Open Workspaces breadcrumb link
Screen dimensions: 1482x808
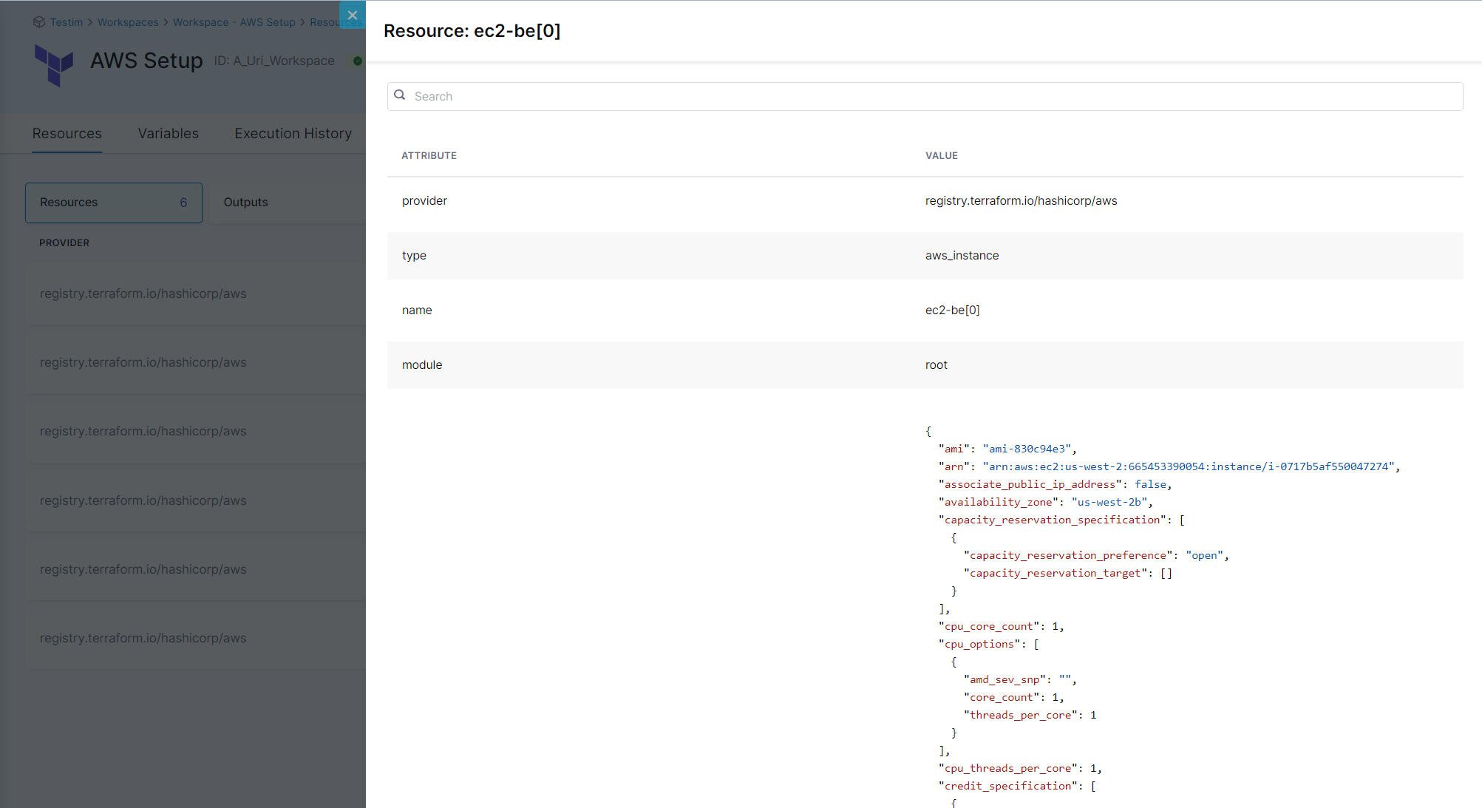[128, 22]
